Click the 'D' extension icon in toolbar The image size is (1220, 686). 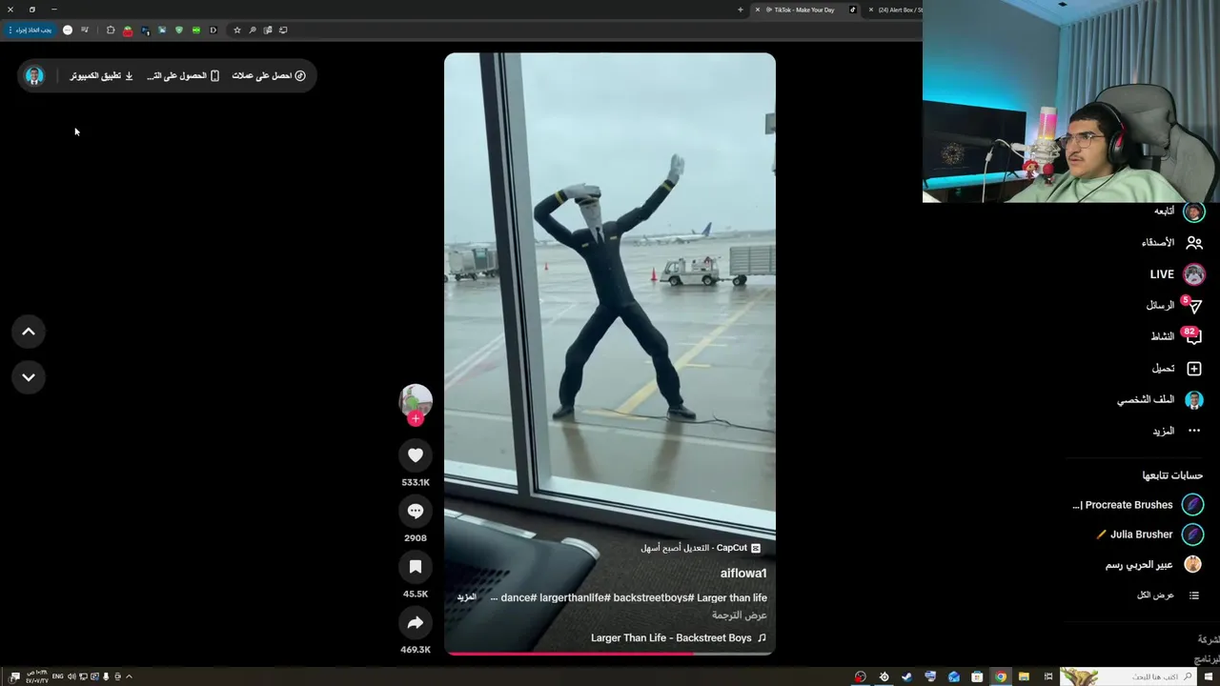point(213,30)
